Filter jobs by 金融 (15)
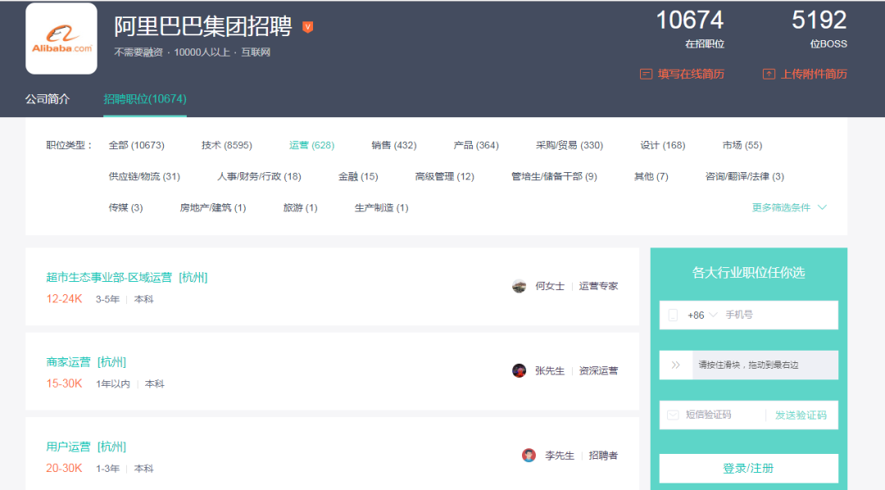The width and height of the screenshot is (885, 490). 358,176
